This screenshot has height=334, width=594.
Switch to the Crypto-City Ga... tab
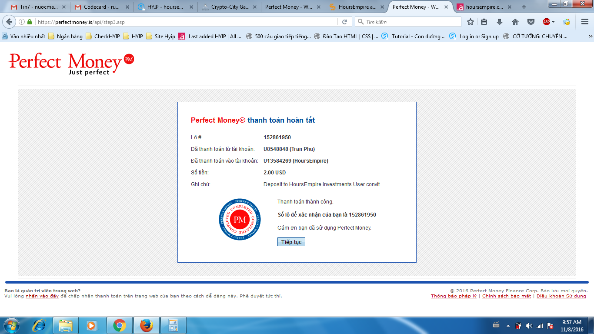click(228, 7)
